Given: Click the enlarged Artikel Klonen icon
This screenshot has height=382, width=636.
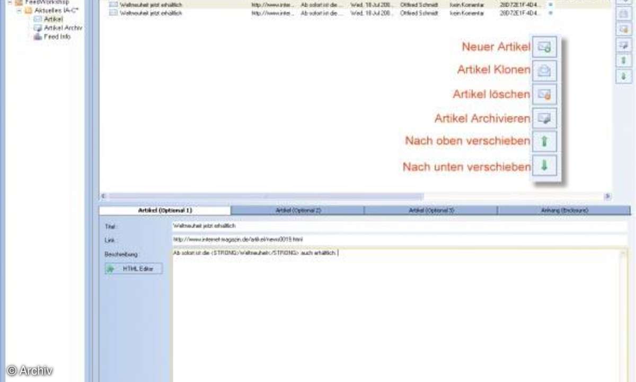Looking at the screenshot, I should pyautogui.click(x=544, y=71).
